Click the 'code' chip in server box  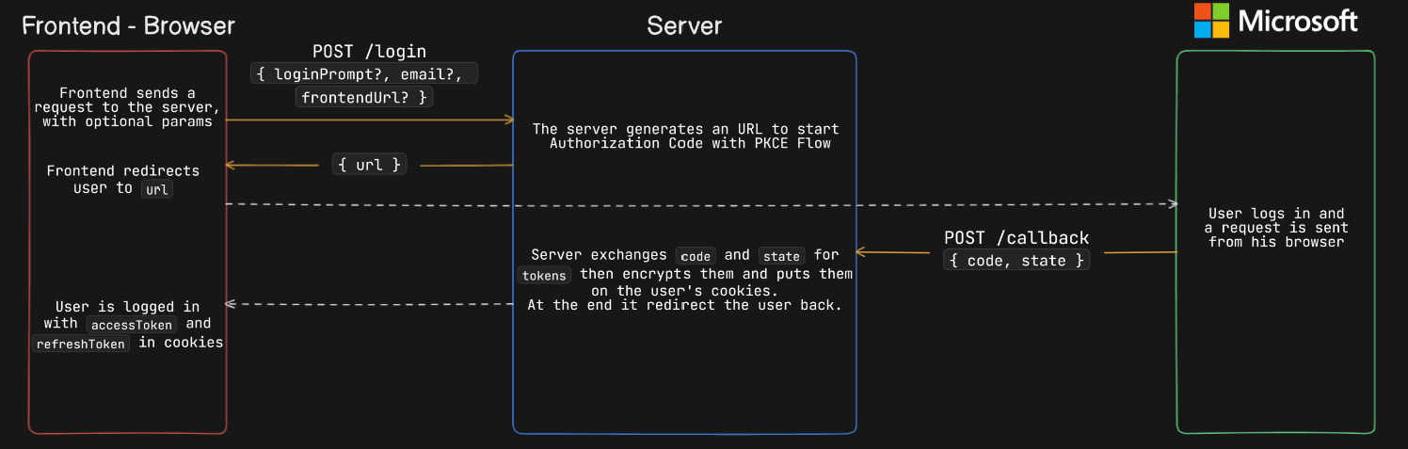(696, 256)
